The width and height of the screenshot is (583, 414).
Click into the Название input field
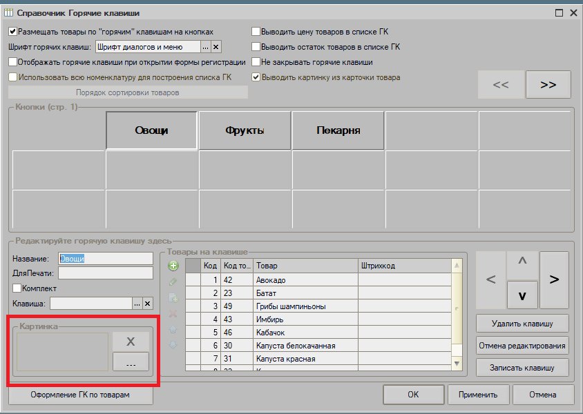[x=106, y=259]
